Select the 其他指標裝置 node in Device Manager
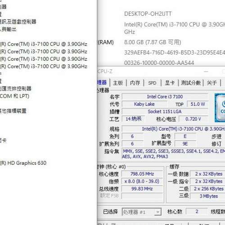 [x=13, y=111]
